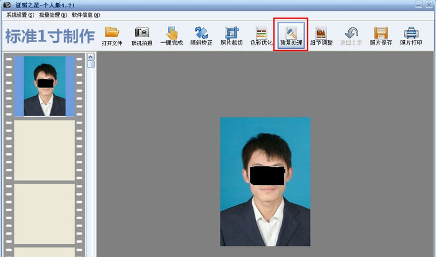The image size is (436, 257).
Task: Print photo with 照片打印 icon
Action: pyautogui.click(x=411, y=36)
